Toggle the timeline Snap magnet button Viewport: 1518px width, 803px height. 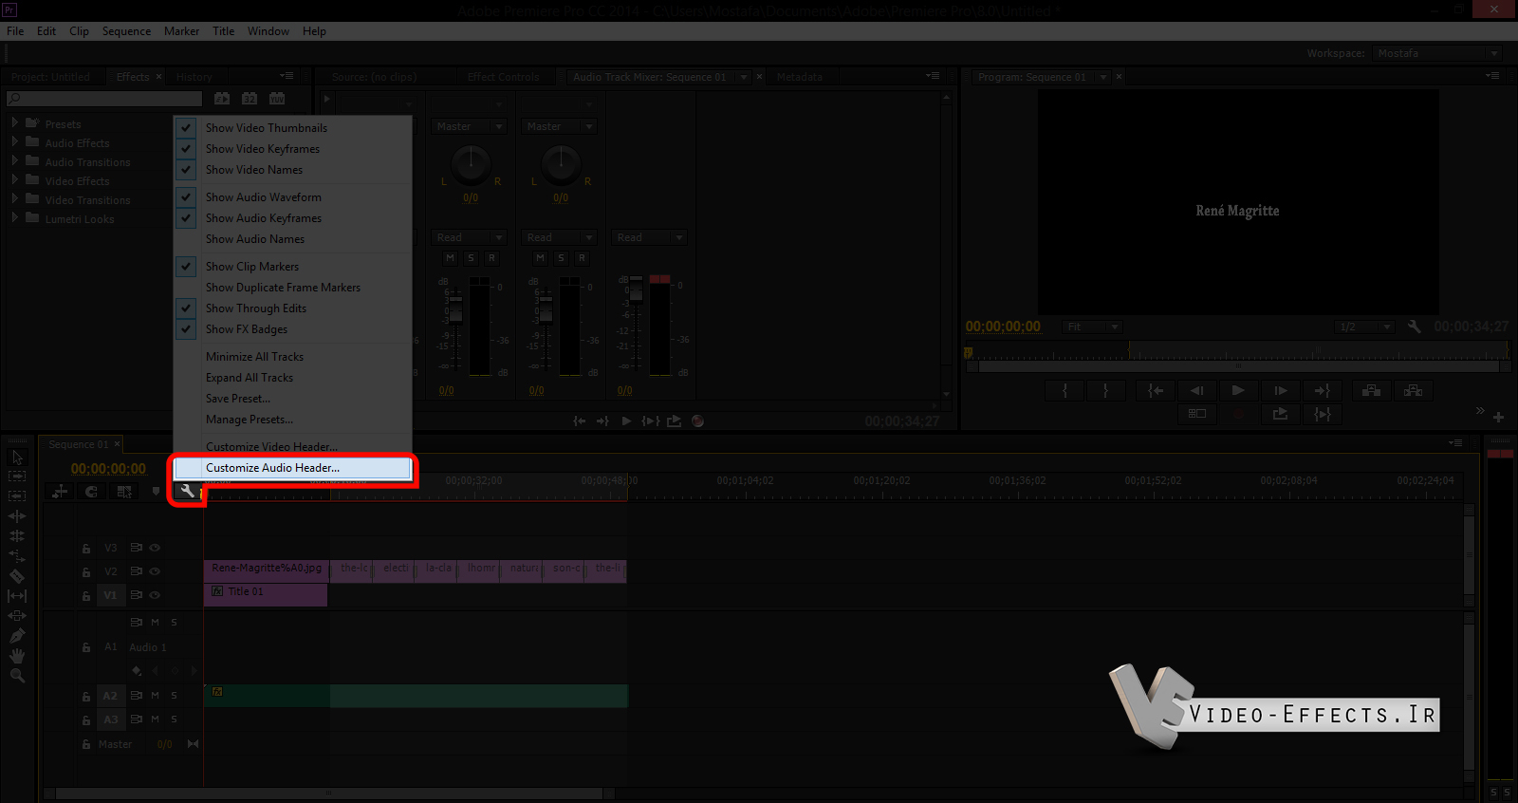click(92, 491)
